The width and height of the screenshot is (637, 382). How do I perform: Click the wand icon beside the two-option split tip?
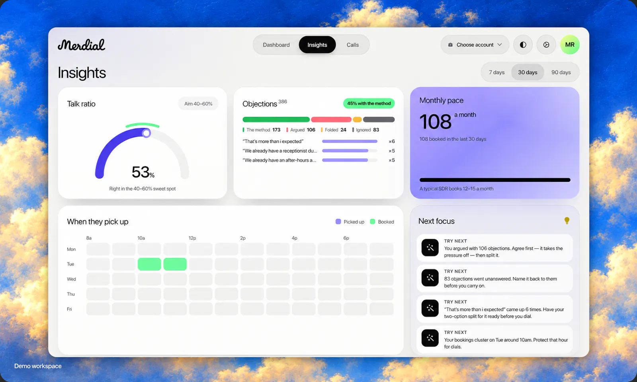click(x=430, y=308)
